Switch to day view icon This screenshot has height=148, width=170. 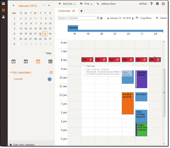(x=13, y=62)
